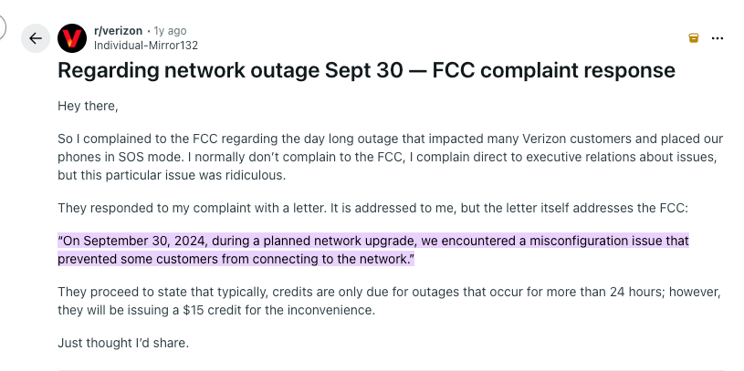Click the red Verizon subreddit avatar
744x371 pixels.
click(72, 38)
